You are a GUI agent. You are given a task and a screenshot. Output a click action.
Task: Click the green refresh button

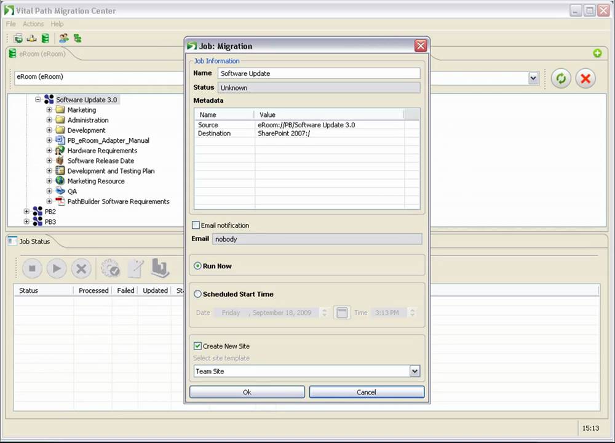[x=561, y=79]
